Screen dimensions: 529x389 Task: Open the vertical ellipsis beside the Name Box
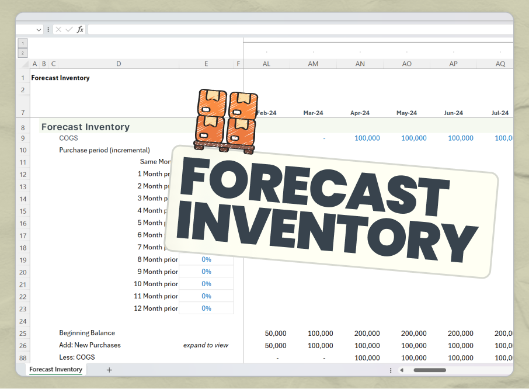48,29
